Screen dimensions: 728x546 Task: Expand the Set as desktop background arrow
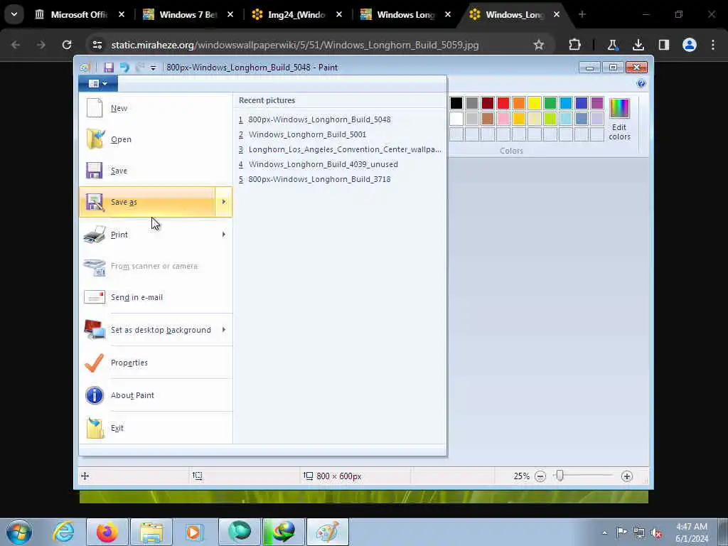coord(223,330)
